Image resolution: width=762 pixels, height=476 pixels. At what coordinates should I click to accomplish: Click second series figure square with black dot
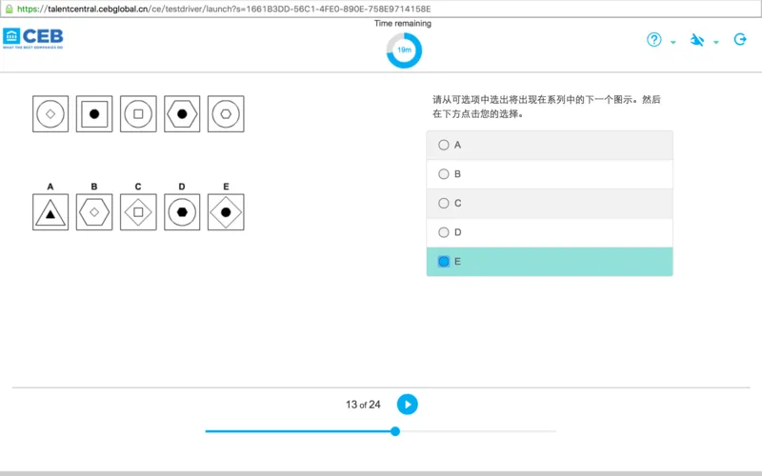point(94,113)
